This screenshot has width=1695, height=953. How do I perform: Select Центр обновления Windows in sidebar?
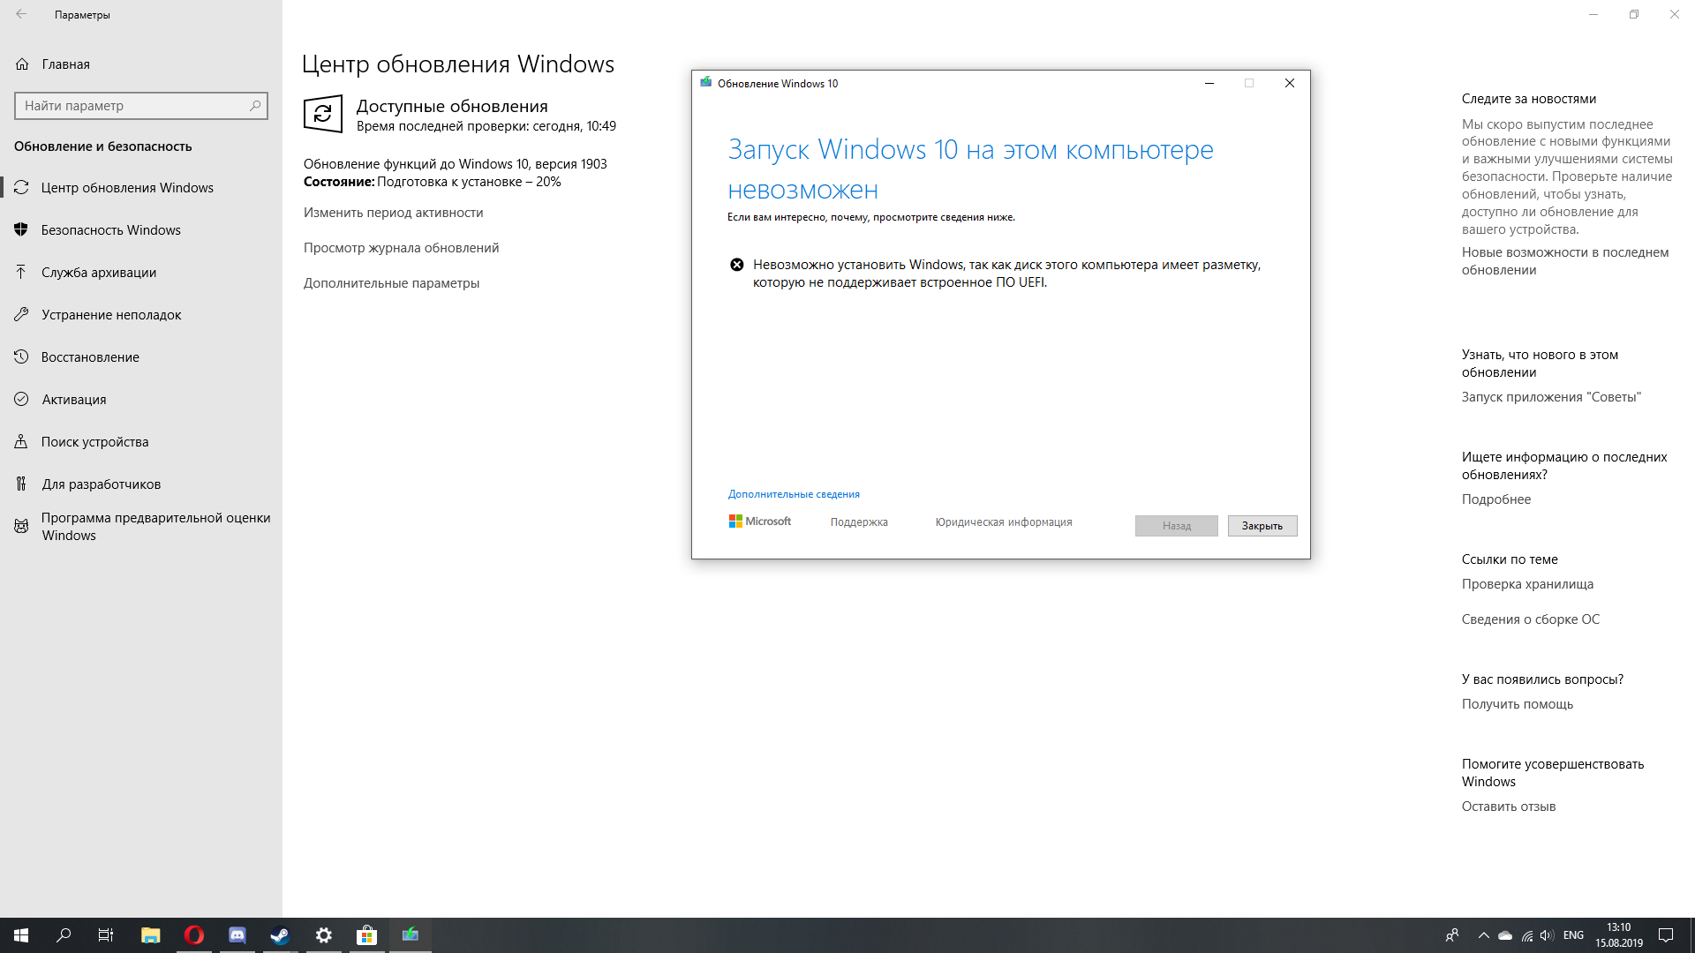click(x=141, y=188)
